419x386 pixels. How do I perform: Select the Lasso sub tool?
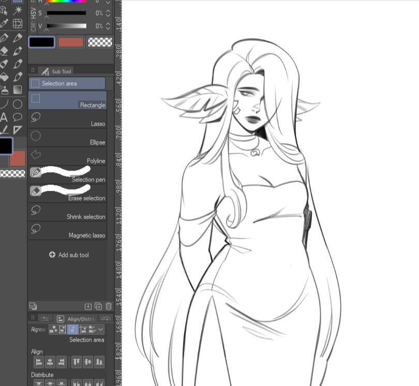[x=67, y=119]
